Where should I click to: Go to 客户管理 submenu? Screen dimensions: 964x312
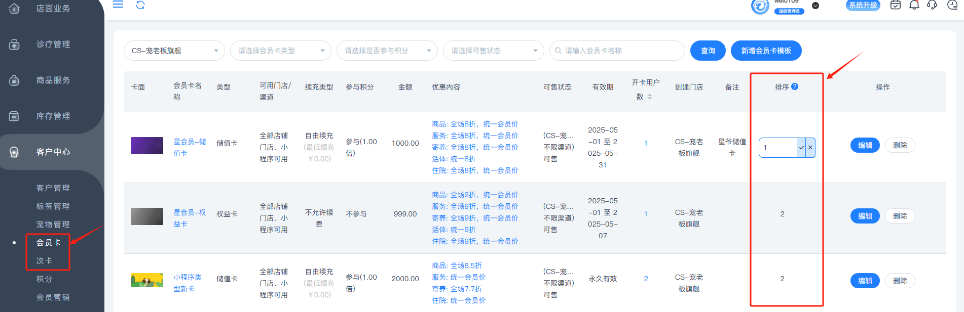pos(53,188)
